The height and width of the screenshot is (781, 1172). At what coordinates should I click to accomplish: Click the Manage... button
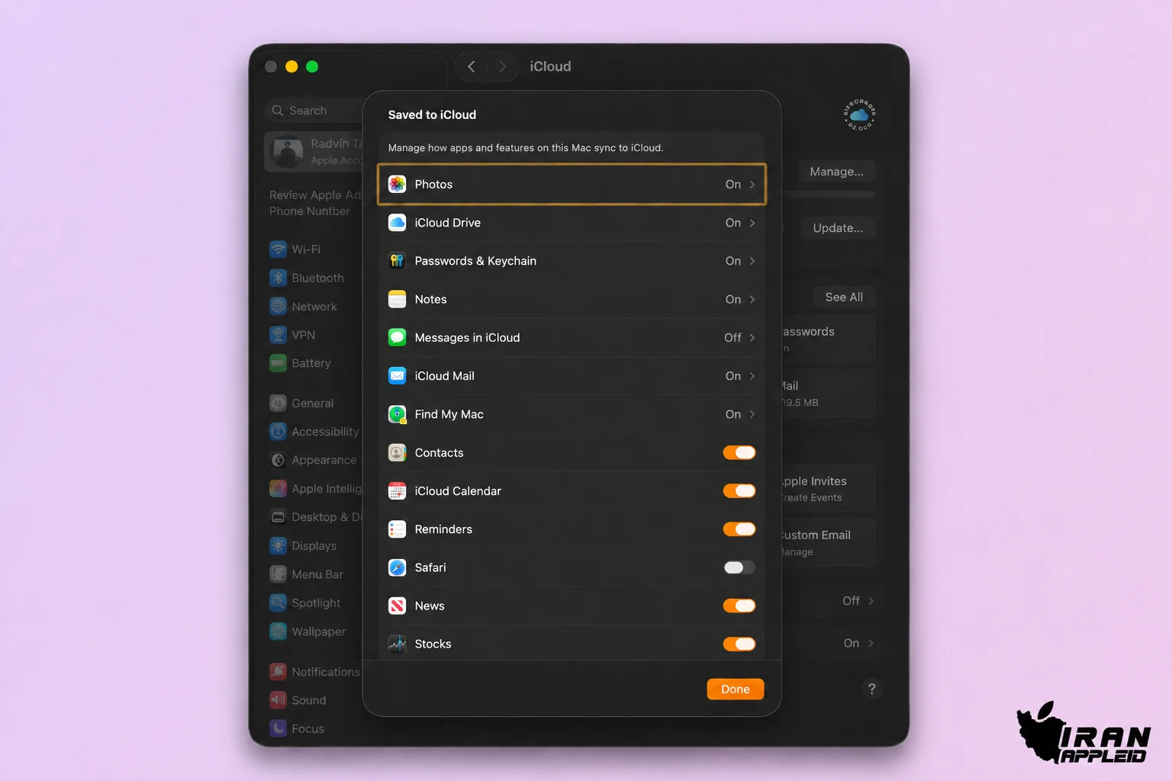tap(836, 172)
